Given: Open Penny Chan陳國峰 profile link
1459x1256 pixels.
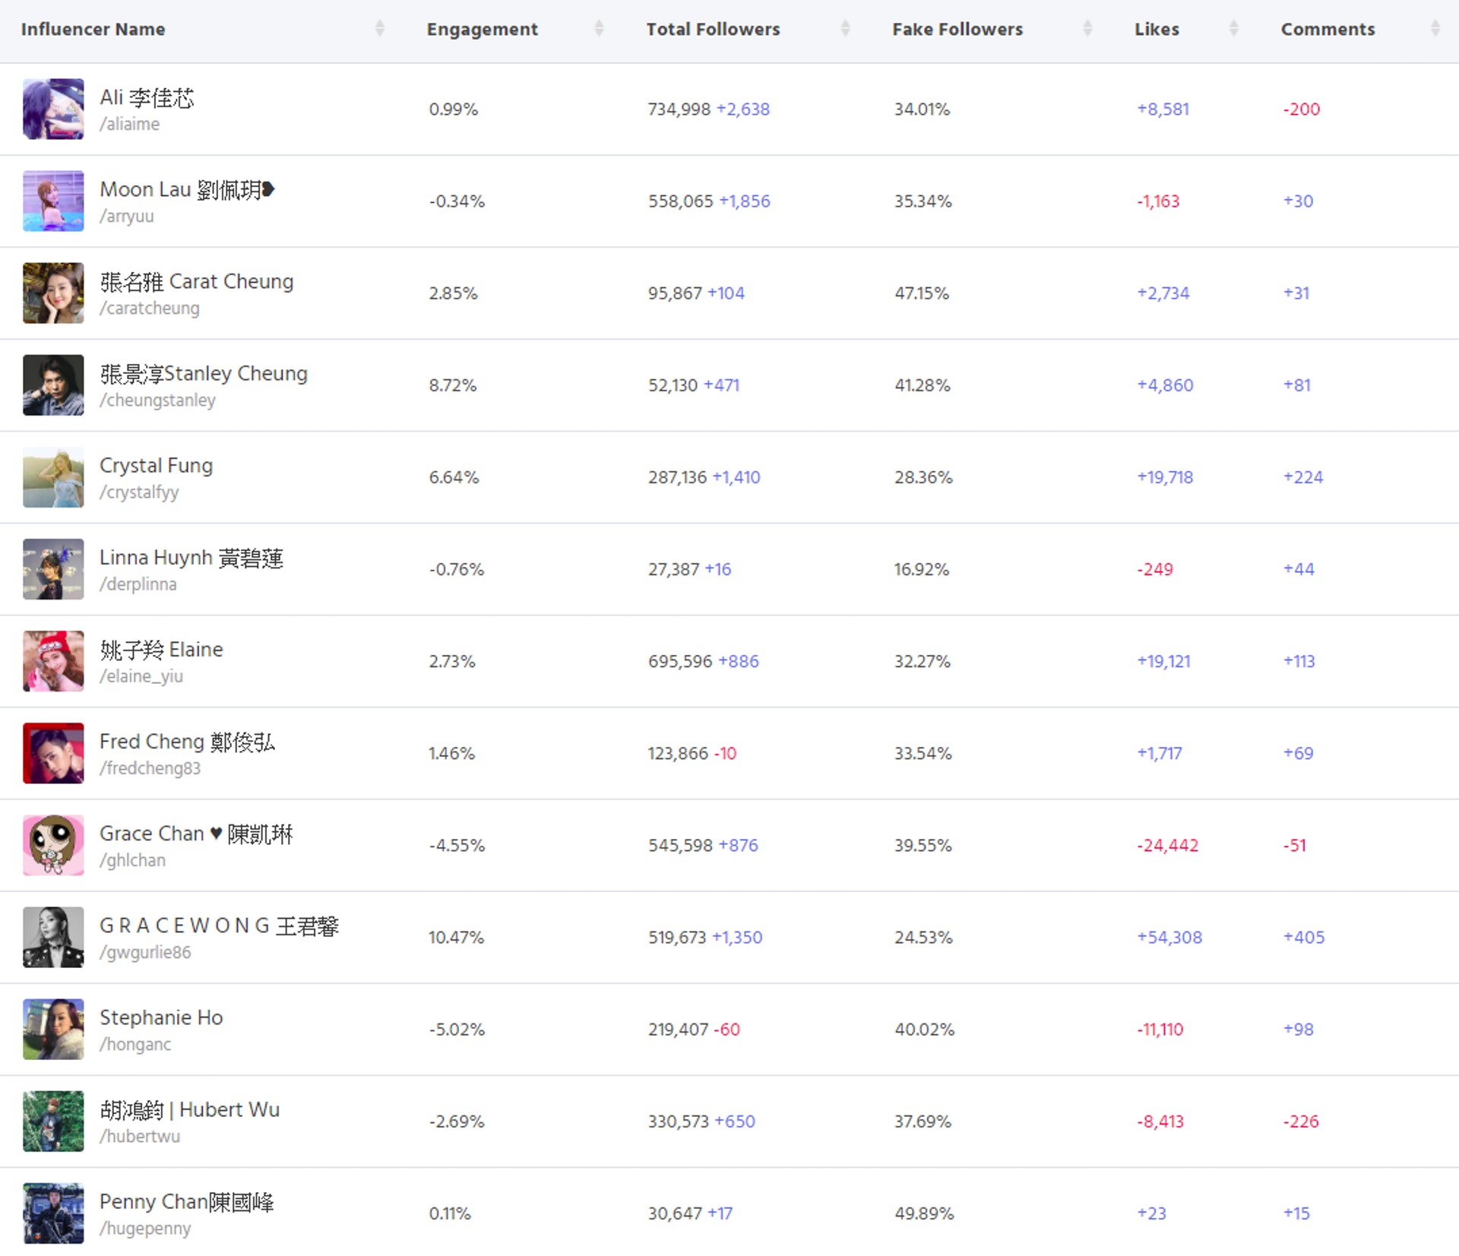Looking at the screenshot, I should (186, 1201).
